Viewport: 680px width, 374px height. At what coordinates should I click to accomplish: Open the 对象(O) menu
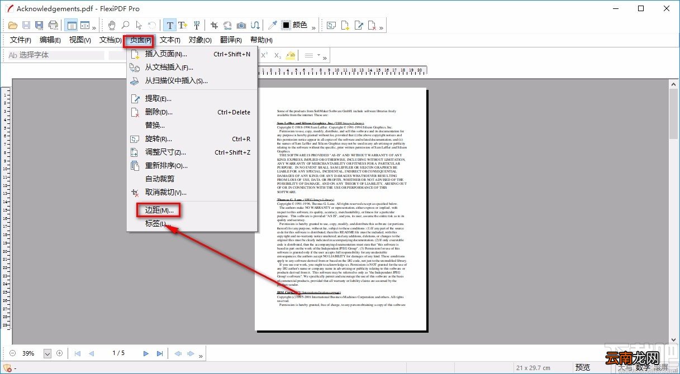[x=200, y=40]
